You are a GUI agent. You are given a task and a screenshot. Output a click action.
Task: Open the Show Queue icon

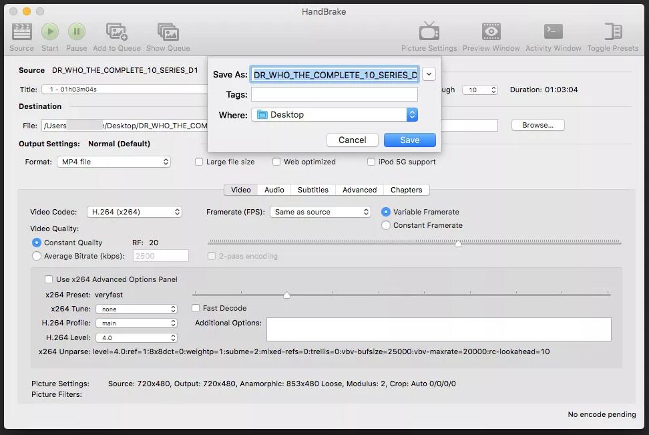click(x=168, y=32)
